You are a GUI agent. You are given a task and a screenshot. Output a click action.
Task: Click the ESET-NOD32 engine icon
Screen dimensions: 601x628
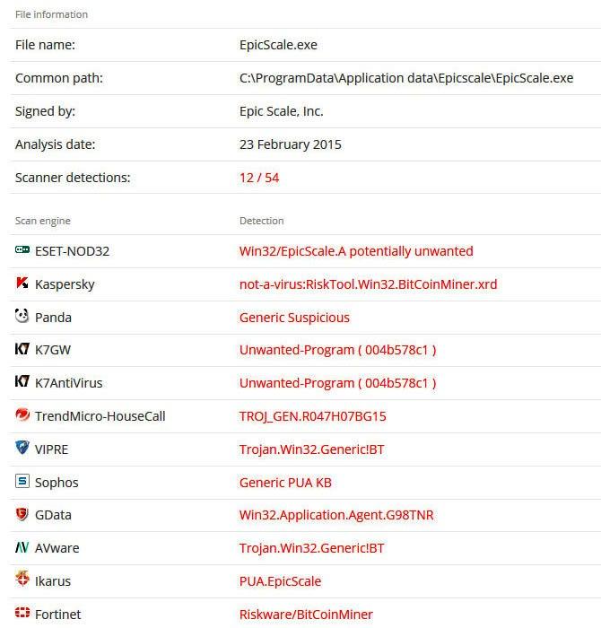[x=22, y=250]
